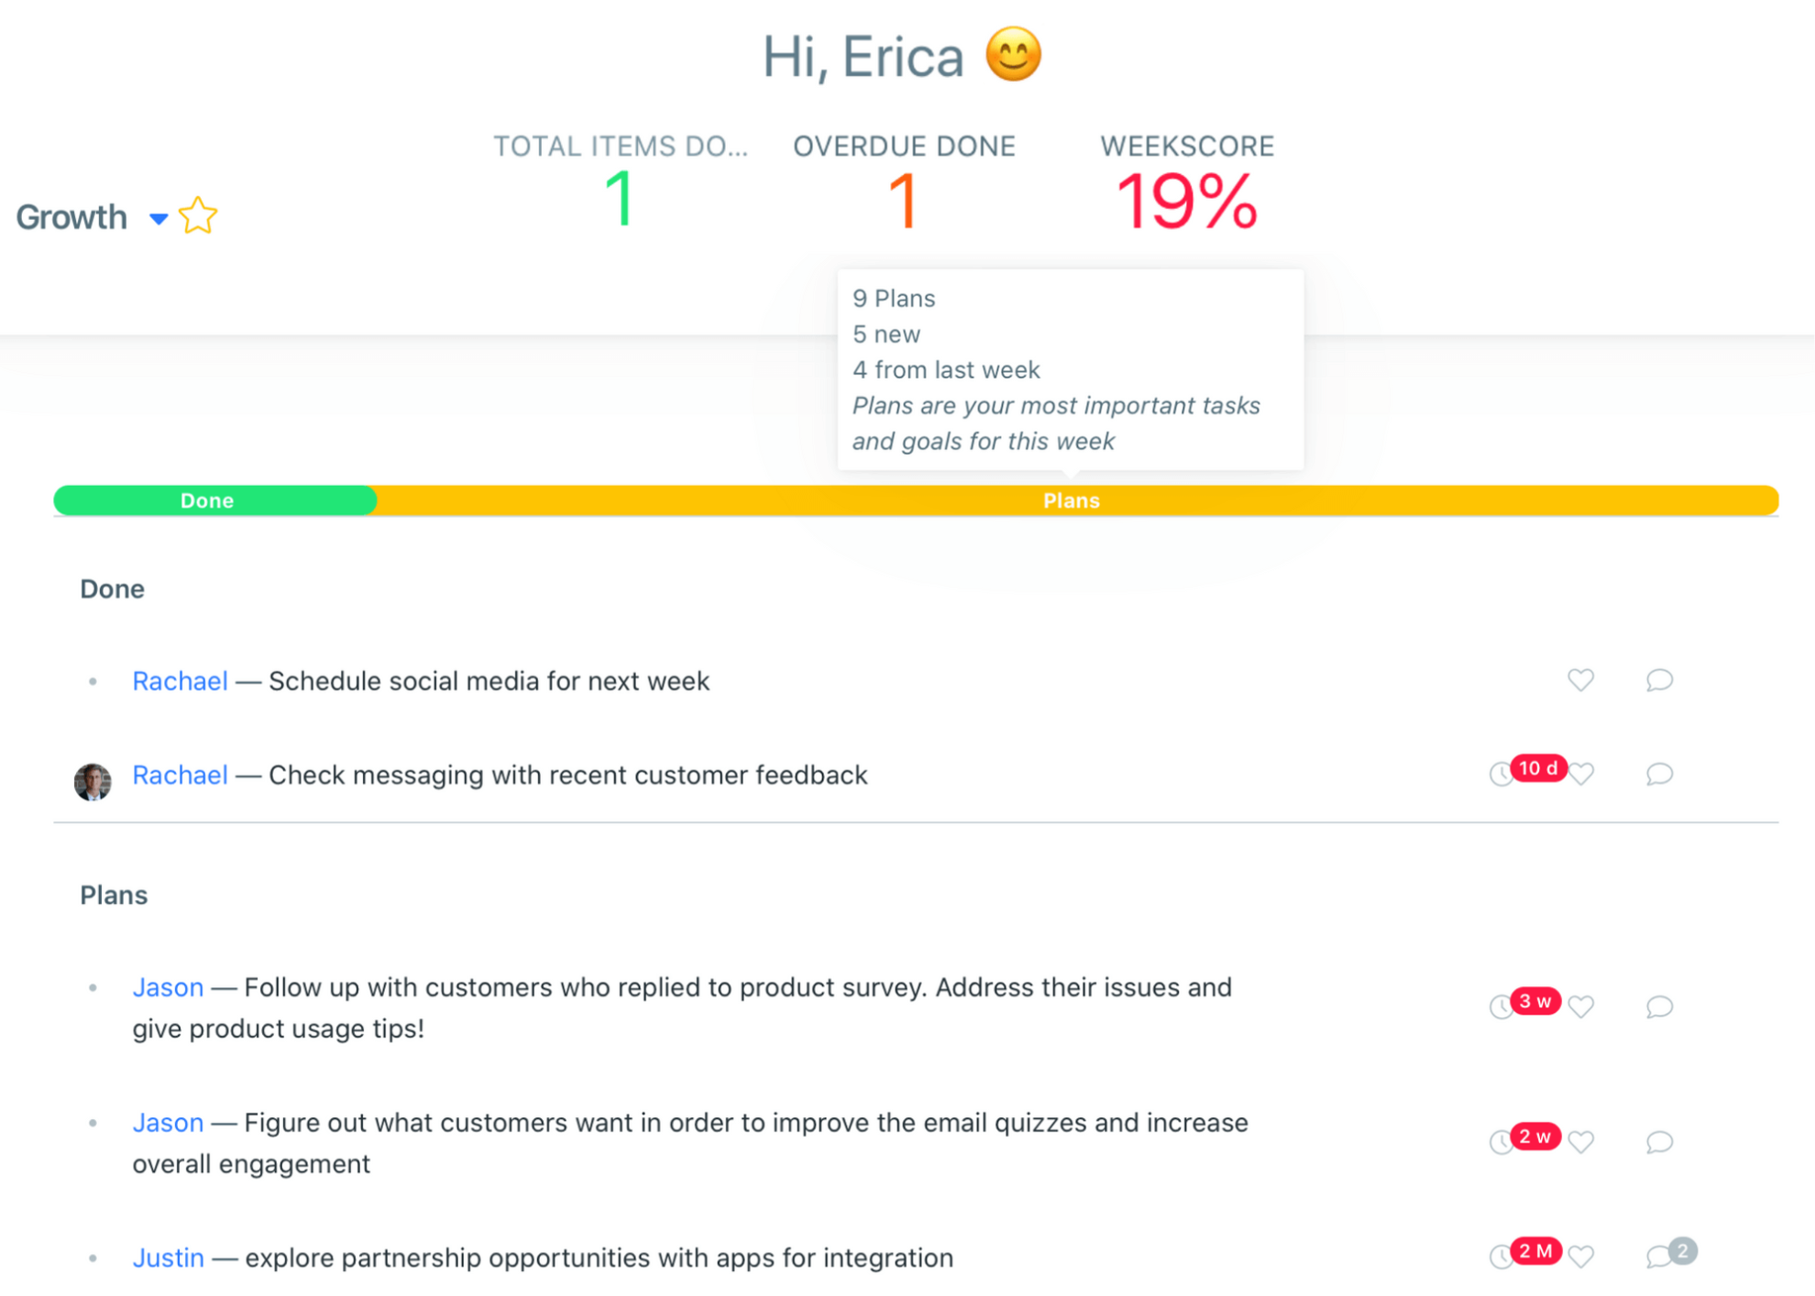Screen dimensions: 1815x1296
Task: Open the Growth team dropdown
Action: (157, 219)
